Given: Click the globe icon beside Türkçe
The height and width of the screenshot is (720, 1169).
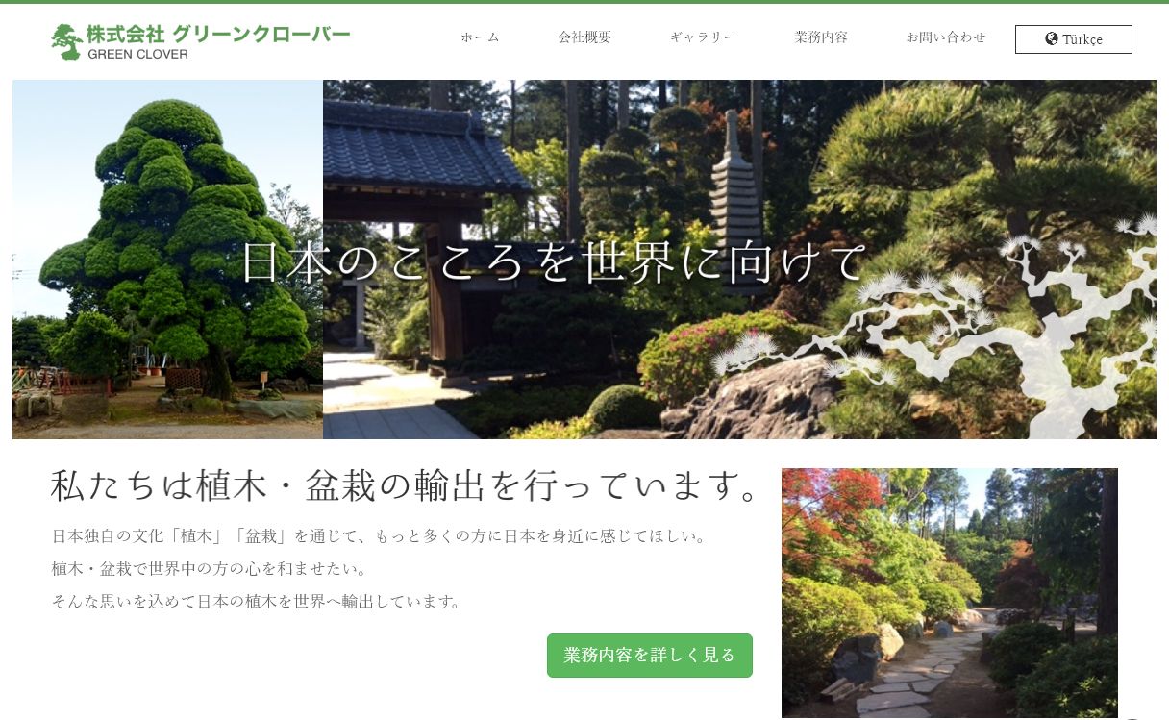Looking at the screenshot, I should click(1052, 39).
